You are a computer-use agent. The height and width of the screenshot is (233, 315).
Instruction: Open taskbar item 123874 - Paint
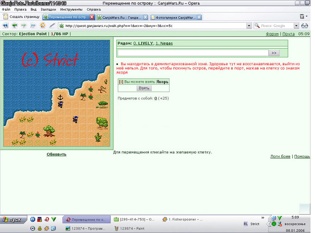pos(130,229)
